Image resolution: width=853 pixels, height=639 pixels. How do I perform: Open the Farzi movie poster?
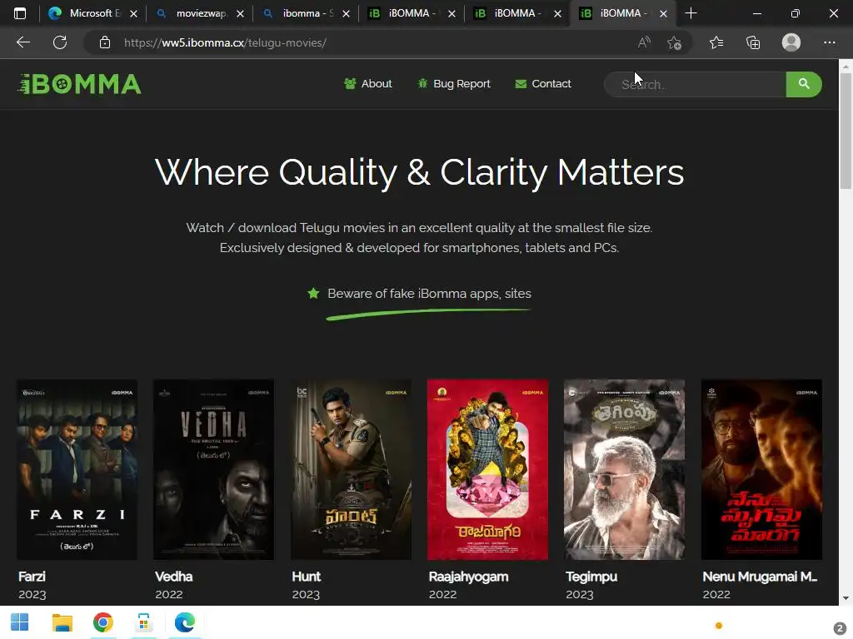coord(77,469)
